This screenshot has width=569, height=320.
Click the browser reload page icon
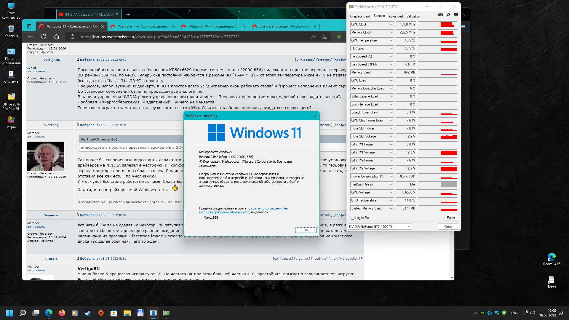coord(44,37)
